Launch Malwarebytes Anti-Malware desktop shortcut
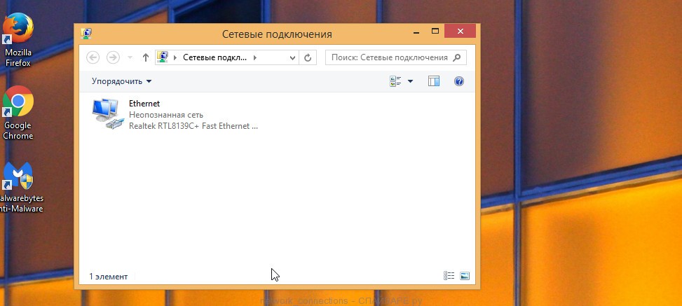This screenshot has width=682, height=306. (20, 187)
